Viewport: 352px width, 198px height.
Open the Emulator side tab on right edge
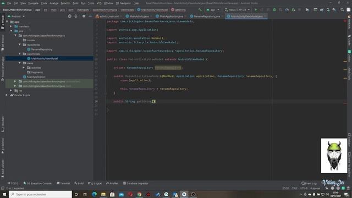[x=349, y=140]
